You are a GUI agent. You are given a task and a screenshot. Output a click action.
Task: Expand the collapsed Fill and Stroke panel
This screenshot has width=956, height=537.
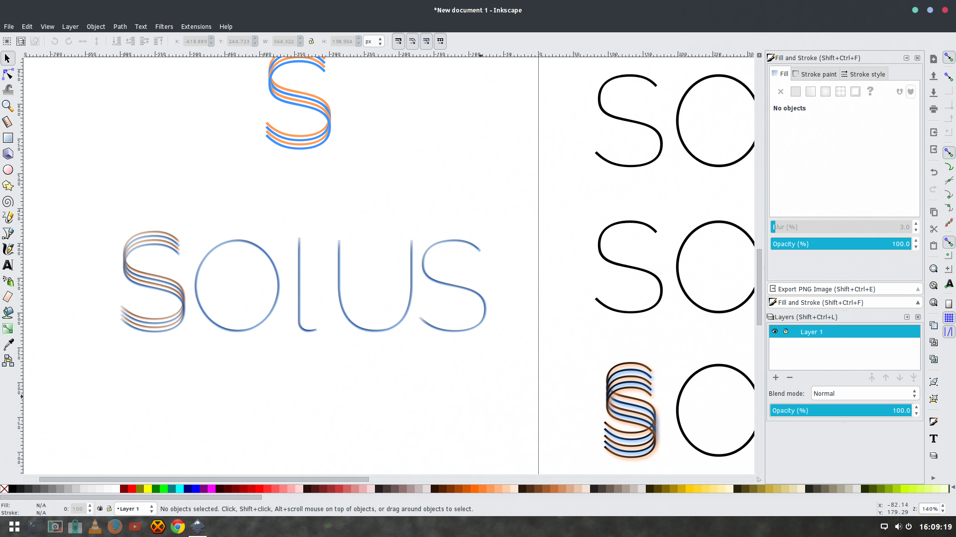point(845,302)
